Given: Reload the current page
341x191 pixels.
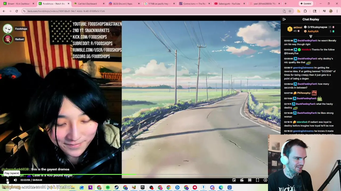Looking at the screenshot, I should tap(17, 11).
